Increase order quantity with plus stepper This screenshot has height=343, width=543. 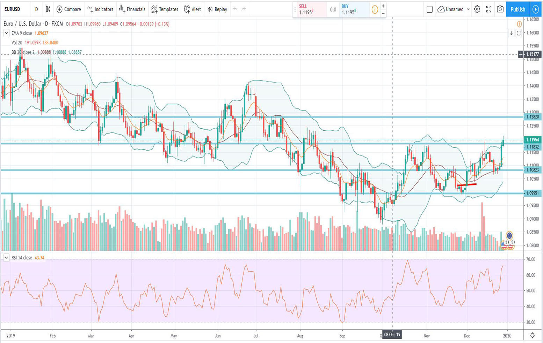coord(383,6)
